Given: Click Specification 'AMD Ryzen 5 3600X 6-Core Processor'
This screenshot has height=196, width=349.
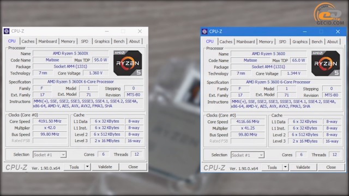Looking at the screenshot, I should tap(88, 82).
